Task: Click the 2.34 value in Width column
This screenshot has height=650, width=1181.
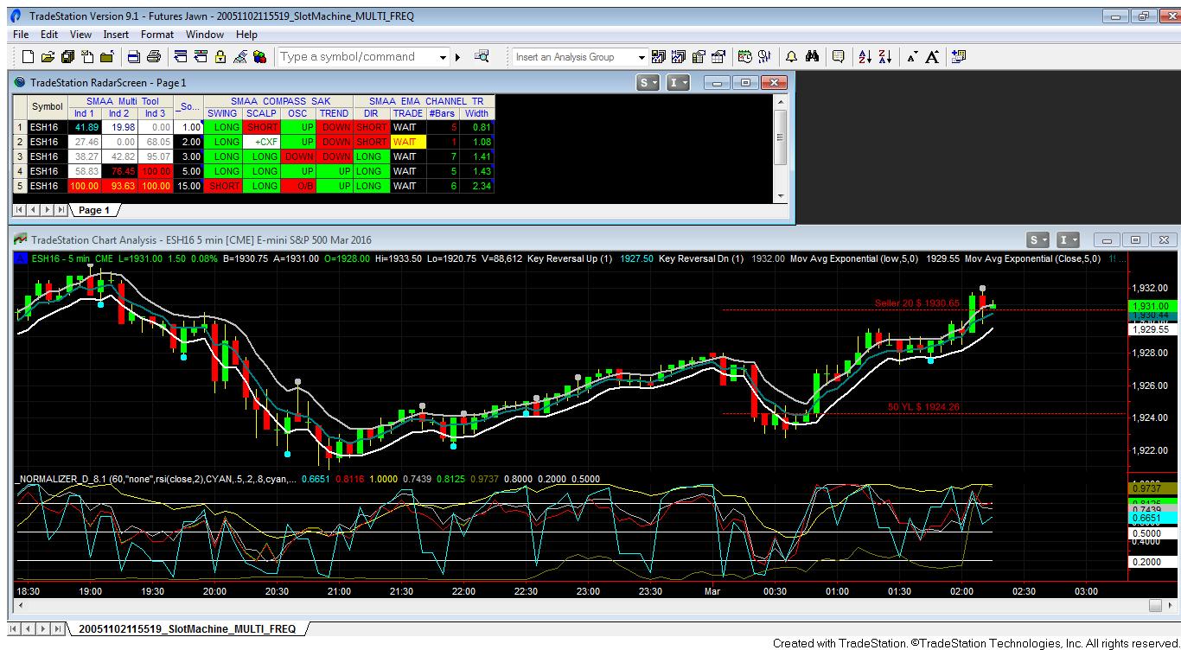Action: coord(476,186)
